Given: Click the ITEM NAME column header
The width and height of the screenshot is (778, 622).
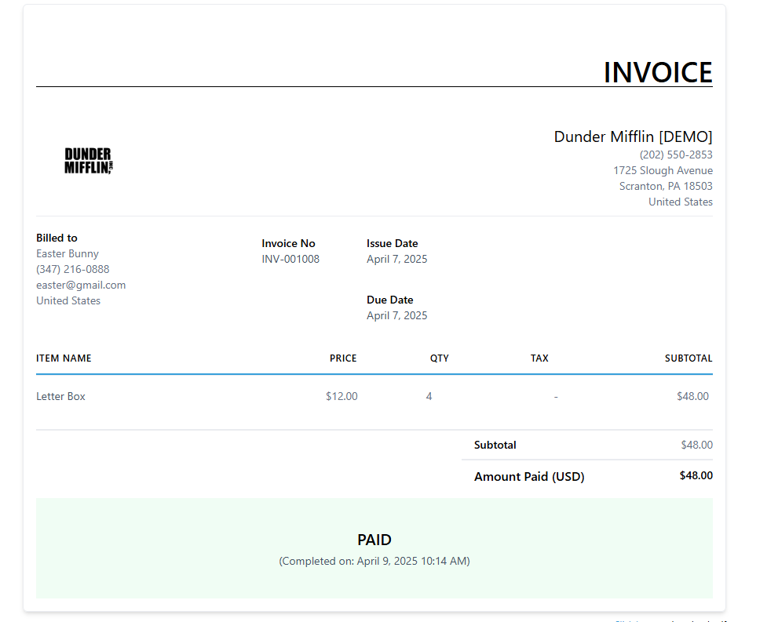Looking at the screenshot, I should 64,358.
